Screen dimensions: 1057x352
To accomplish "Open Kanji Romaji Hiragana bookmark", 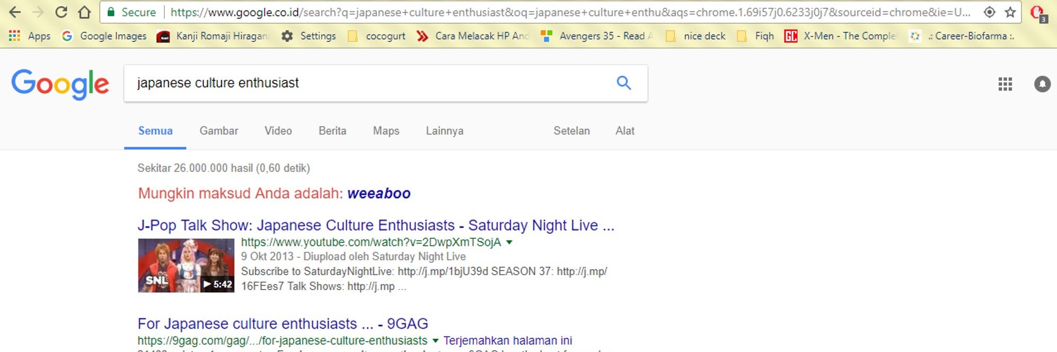I will click(214, 36).
